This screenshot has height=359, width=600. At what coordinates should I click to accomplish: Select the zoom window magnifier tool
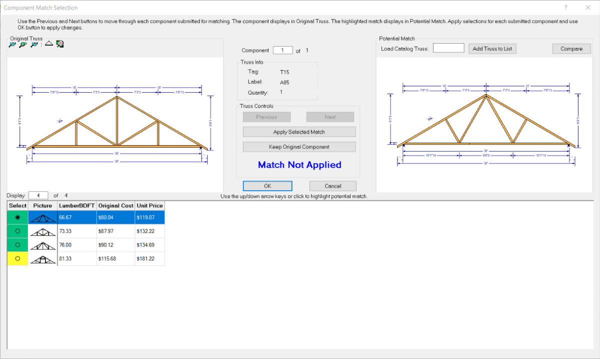22,44
